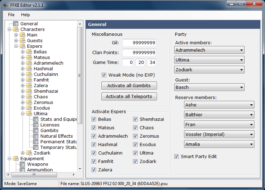Viewport: 265px width, 190px height.
Task: Click the tree horizontal scrollbar thumb
Action: (34, 175)
